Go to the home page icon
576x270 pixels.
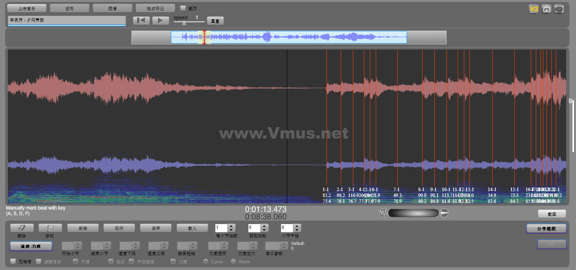click(x=546, y=9)
